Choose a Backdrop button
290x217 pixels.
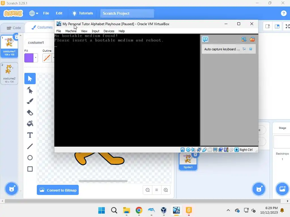pos(282,189)
